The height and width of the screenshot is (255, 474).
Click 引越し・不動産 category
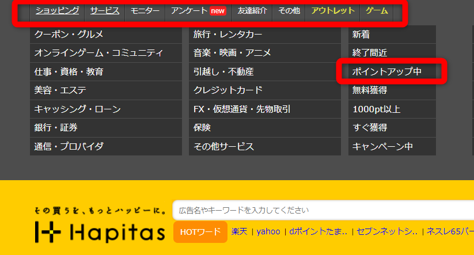265,71
